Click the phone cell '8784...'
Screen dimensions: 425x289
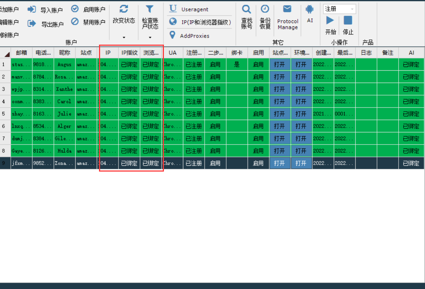coord(43,77)
